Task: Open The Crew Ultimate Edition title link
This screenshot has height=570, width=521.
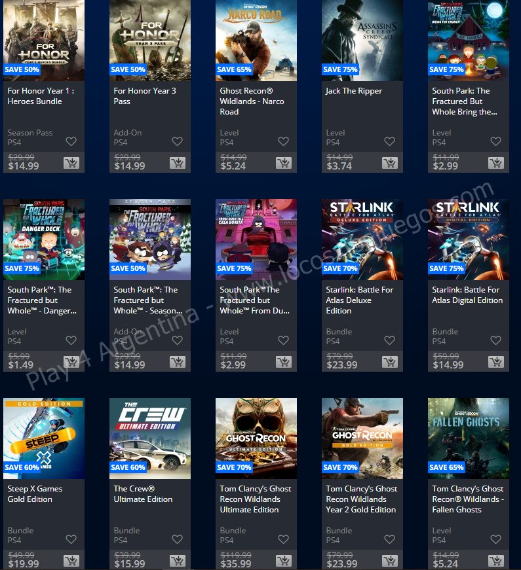Action: 143,493
